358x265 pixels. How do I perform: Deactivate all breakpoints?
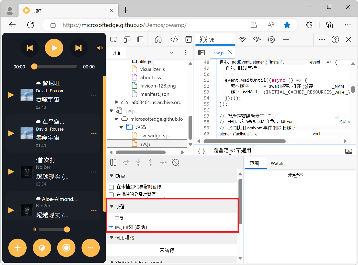(x=176, y=162)
